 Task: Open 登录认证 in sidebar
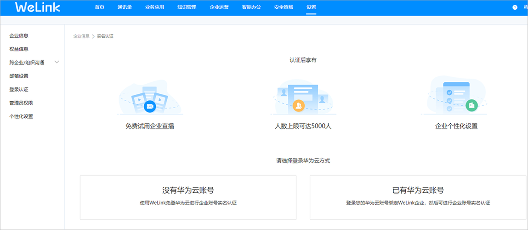[x=19, y=89]
